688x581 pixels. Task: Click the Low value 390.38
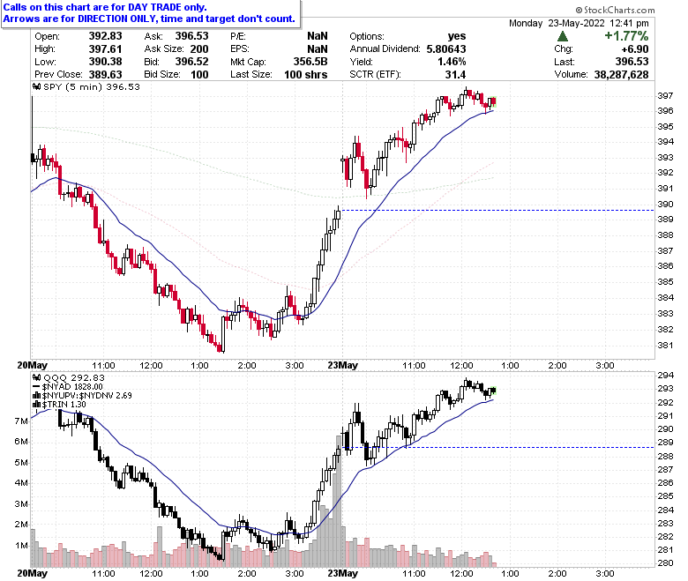coord(105,62)
